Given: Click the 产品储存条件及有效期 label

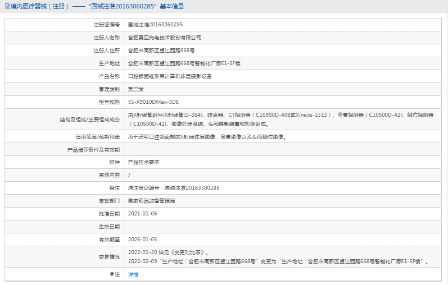Looking at the screenshot, I should [x=93, y=150].
